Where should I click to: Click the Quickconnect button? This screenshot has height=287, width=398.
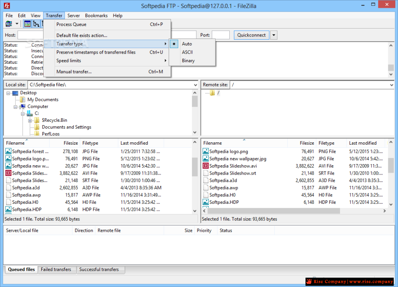251,35
